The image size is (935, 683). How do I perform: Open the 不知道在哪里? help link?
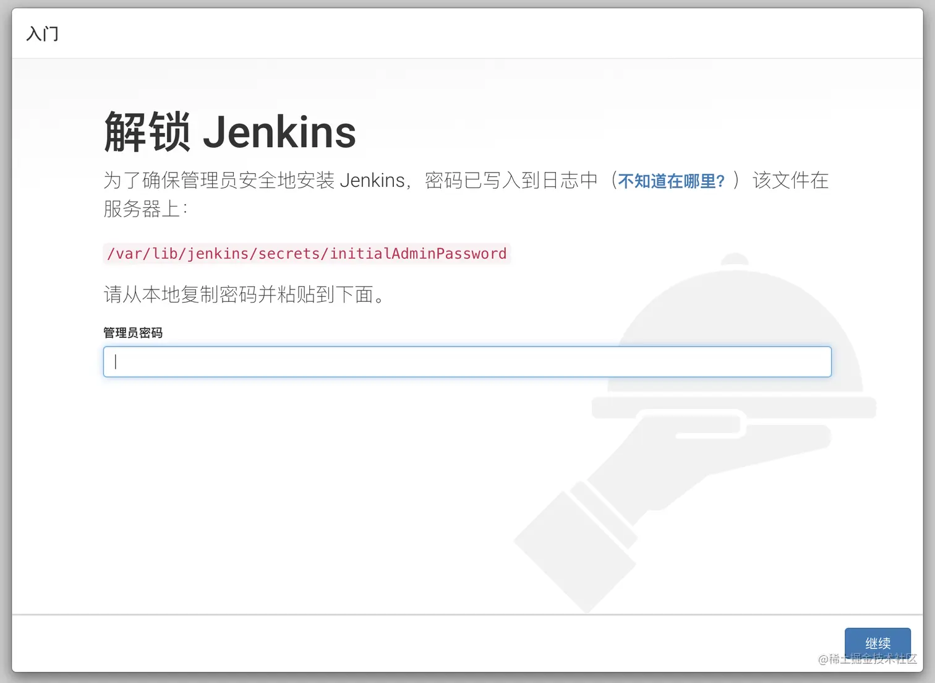[x=671, y=181]
